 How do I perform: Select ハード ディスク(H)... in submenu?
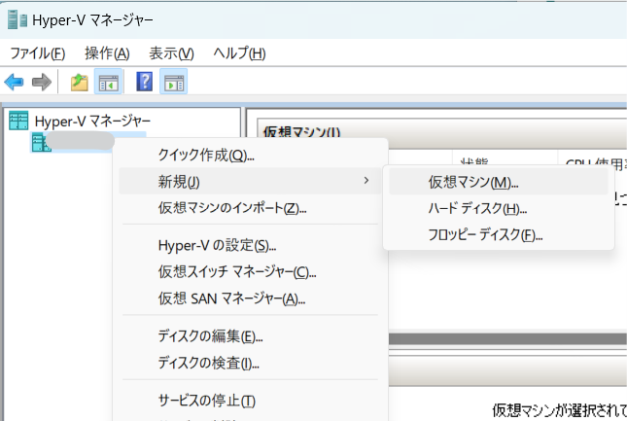click(x=499, y=208)
